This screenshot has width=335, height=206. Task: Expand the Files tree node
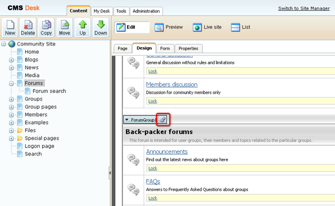[11, 131]
